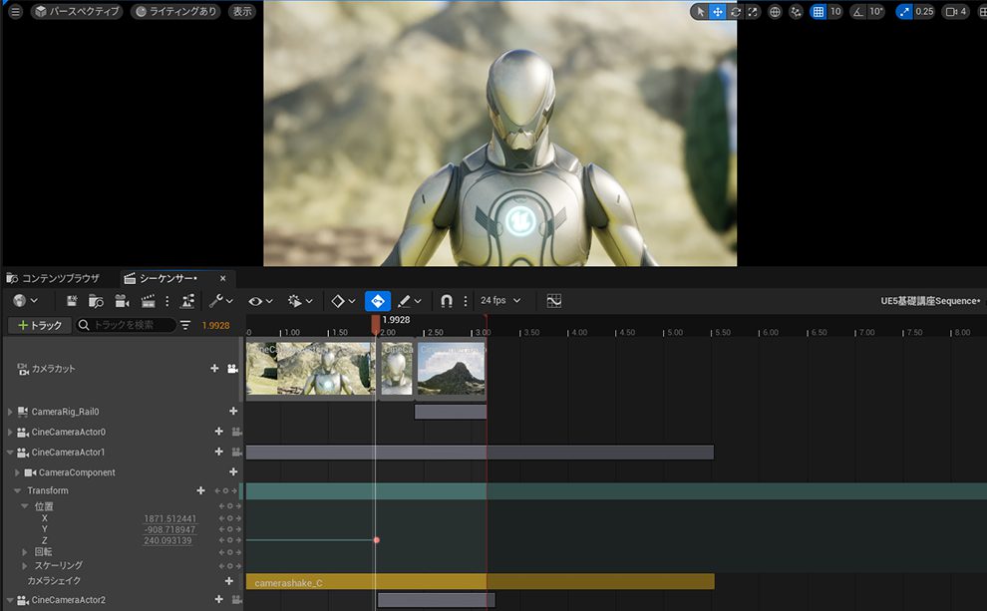The width and height of the screenshot is (987, 611).
Task: Select the translate (move) gizmo tool
Action: (718, 12)
